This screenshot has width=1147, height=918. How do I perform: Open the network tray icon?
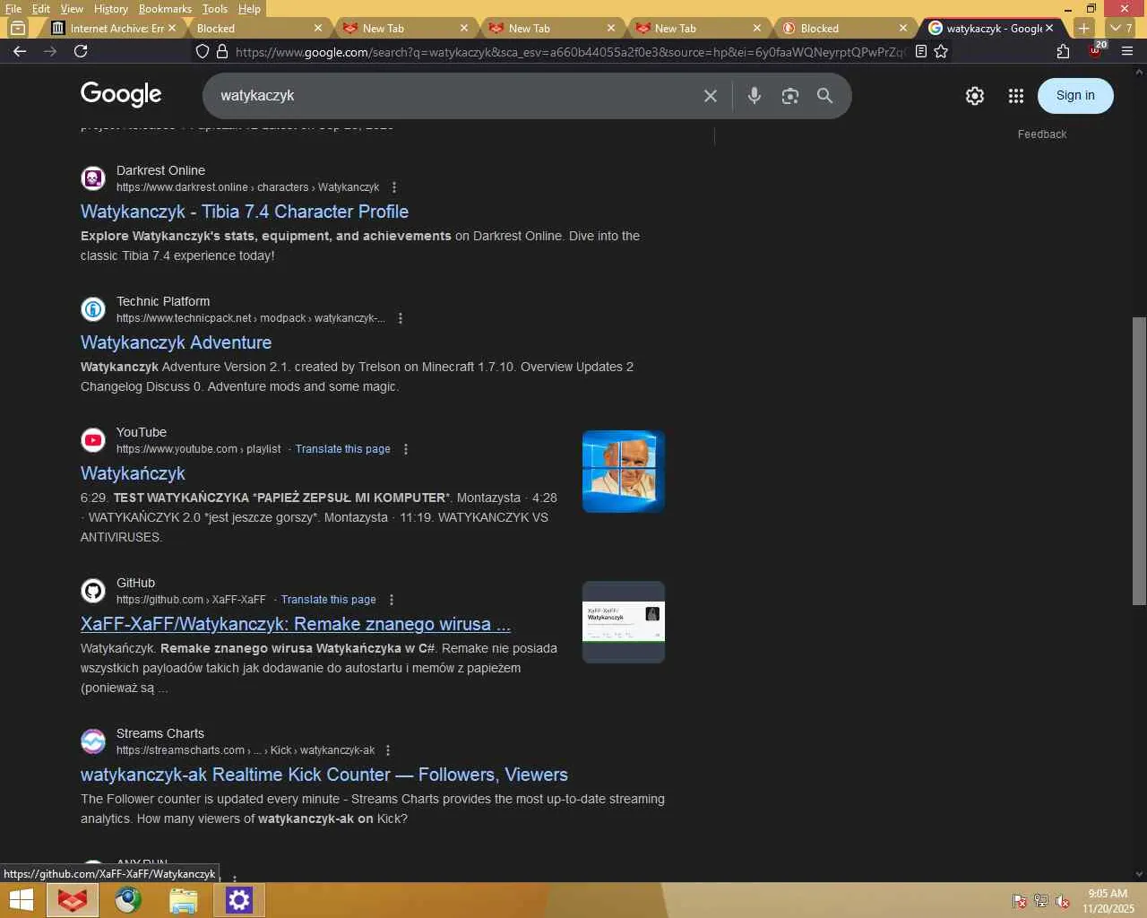tap(1041, 901)
